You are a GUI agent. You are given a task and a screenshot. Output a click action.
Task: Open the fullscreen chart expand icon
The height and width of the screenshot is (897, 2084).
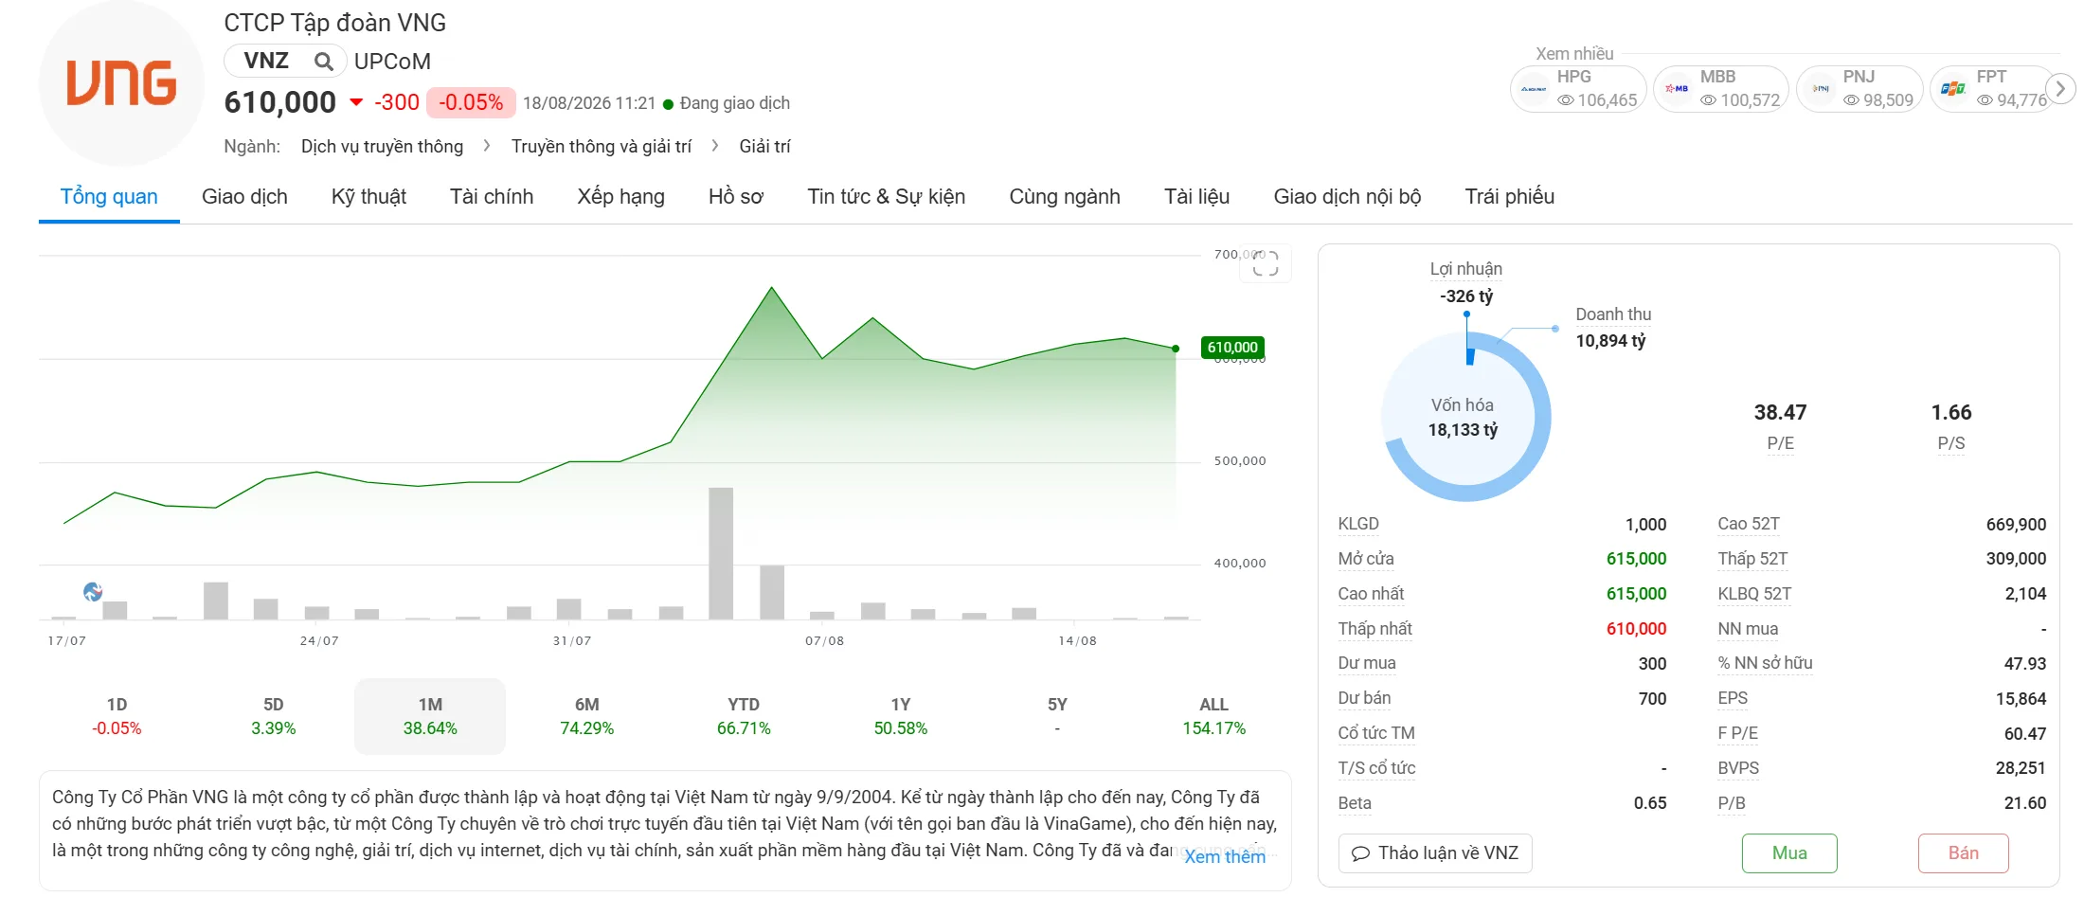1266,263
